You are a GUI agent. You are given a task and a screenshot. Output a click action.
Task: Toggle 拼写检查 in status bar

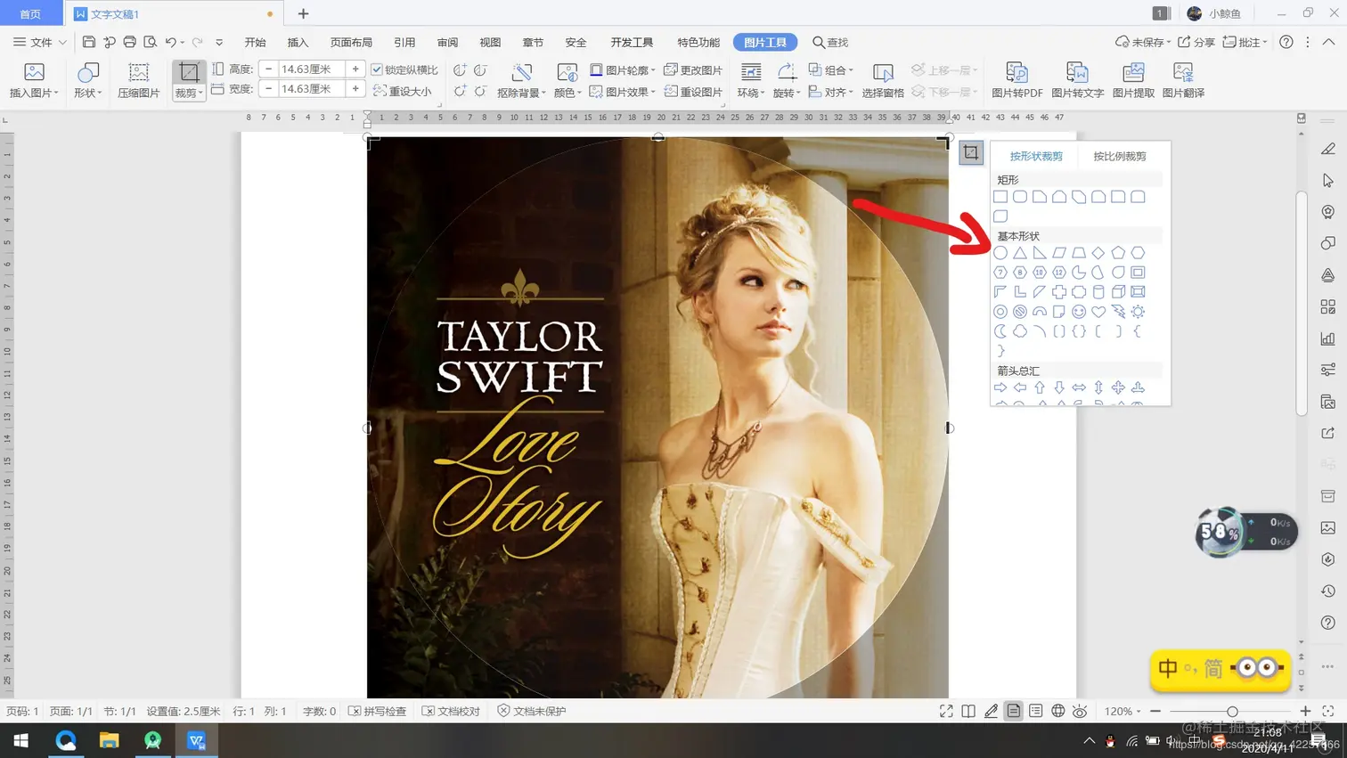[x=378, y=711]
